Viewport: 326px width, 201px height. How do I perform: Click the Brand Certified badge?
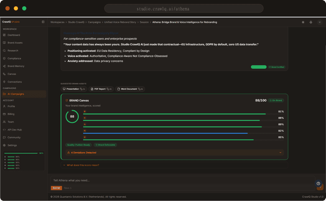click(x=277, y=67)
